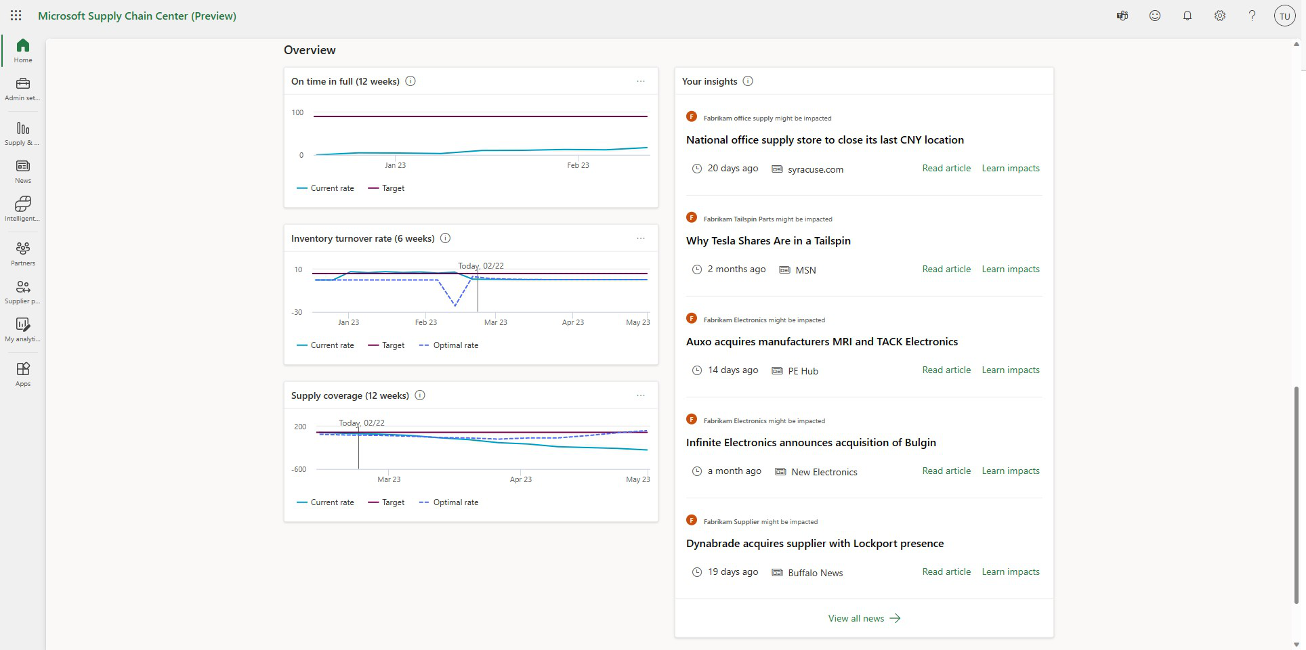Toggle Optimal rate legend in Supply coverage chart
The image size is (1306, 650).
coord(448,502)
